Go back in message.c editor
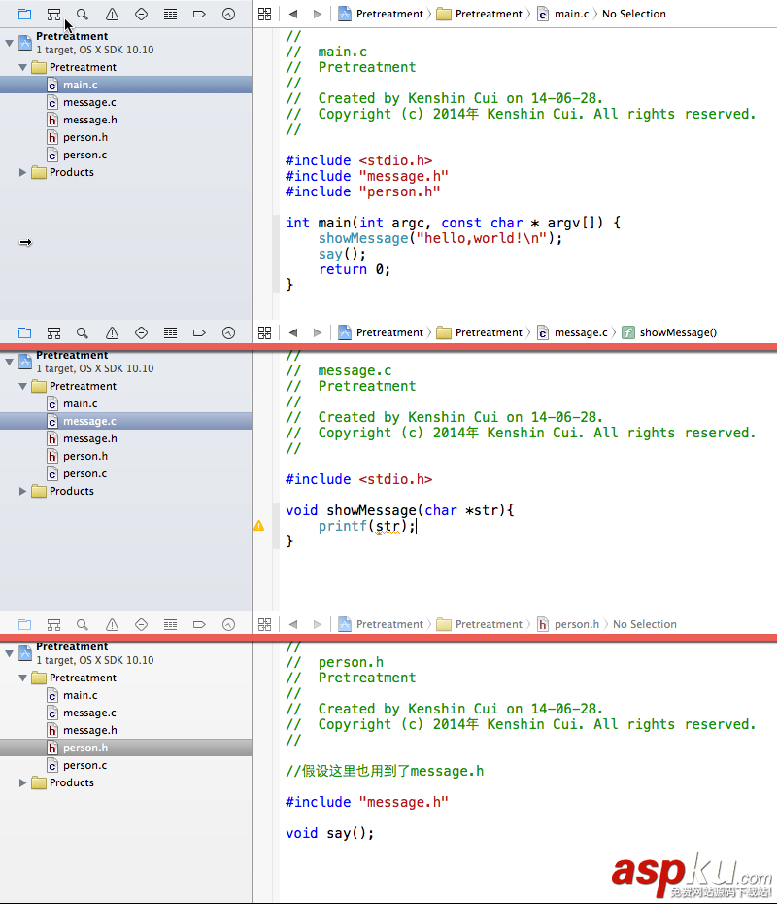The height and width of the screenshot is (904, 777). tap(293, 332)
